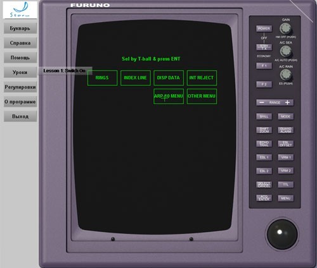Turn on VRM 1
This screenshot has height=268, width=317.
(285, 157)
